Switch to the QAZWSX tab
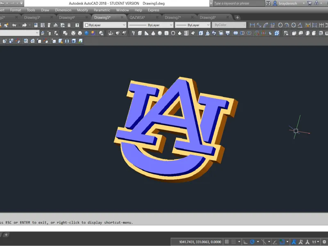This screenshot has height=246, width=328. (x=137, y=18)
